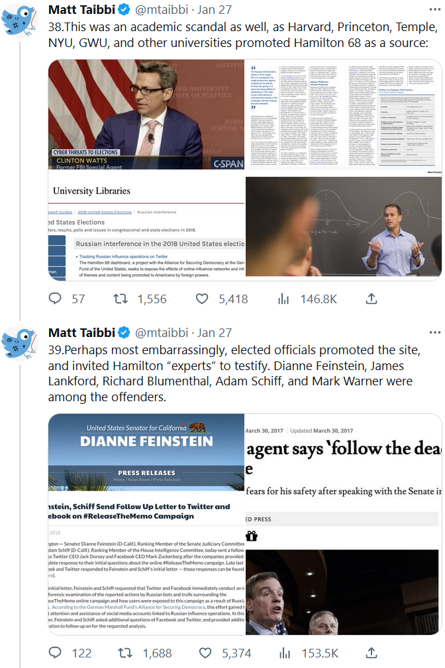Share tweet 39 using the share icon
This screenshot has height=668, width=445.
point(371,653)
